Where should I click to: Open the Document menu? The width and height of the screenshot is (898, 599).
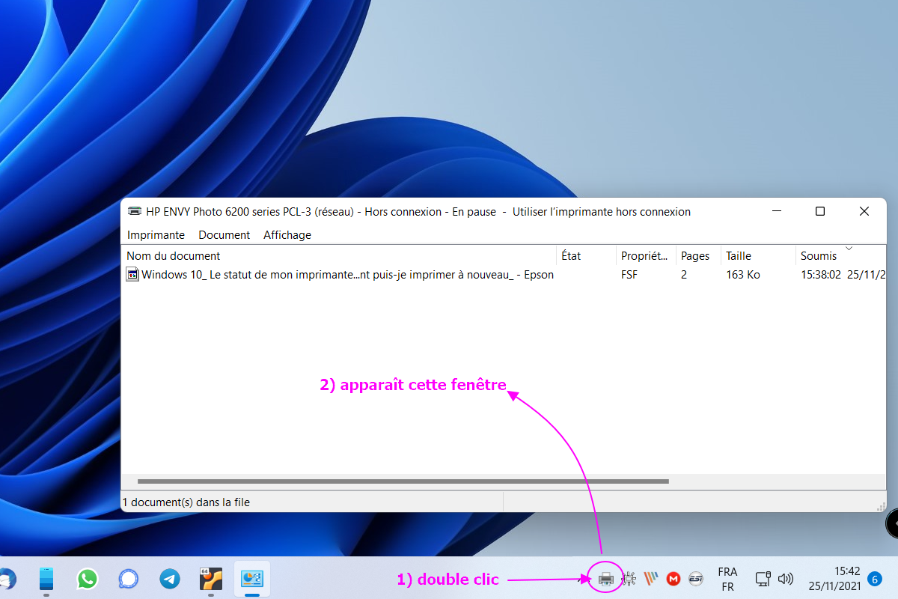click(x=224, y=234)
